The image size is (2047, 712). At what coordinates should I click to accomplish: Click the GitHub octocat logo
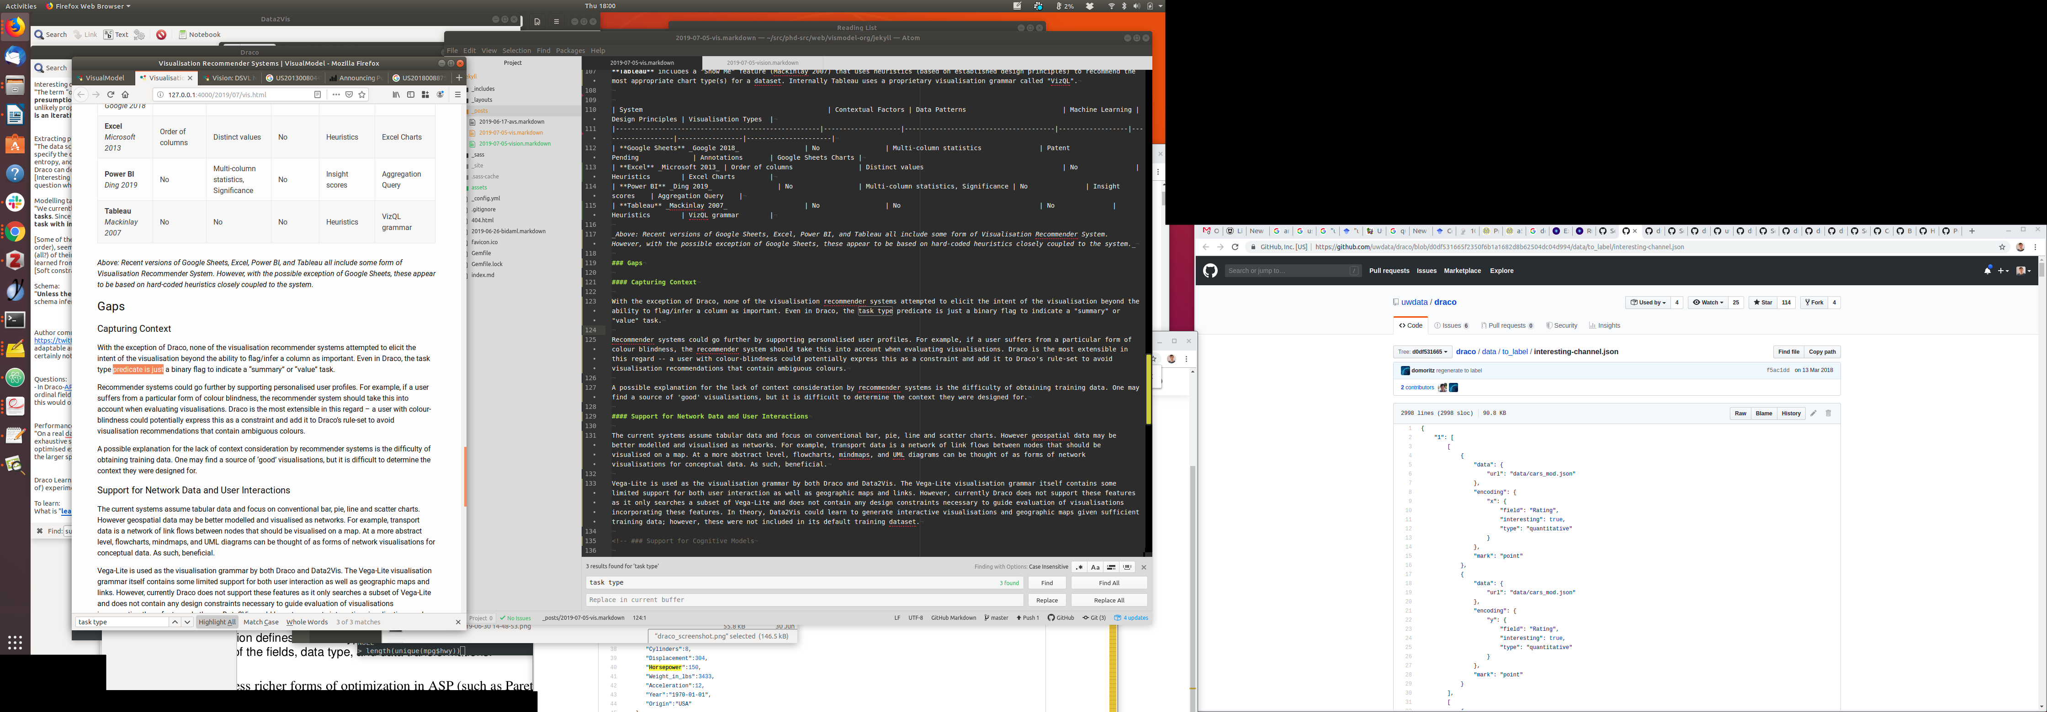1209,271
